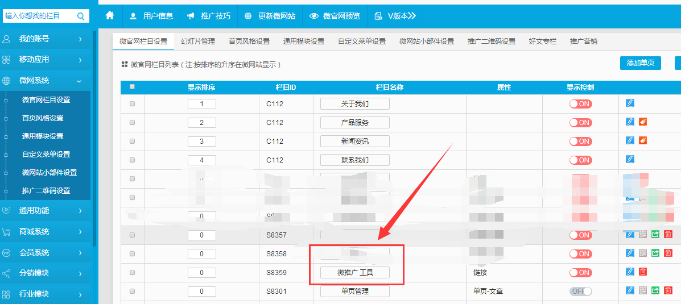Screen dimensions: 681x304
Task: Click the home icon in top bar
Action: (110, 16)
